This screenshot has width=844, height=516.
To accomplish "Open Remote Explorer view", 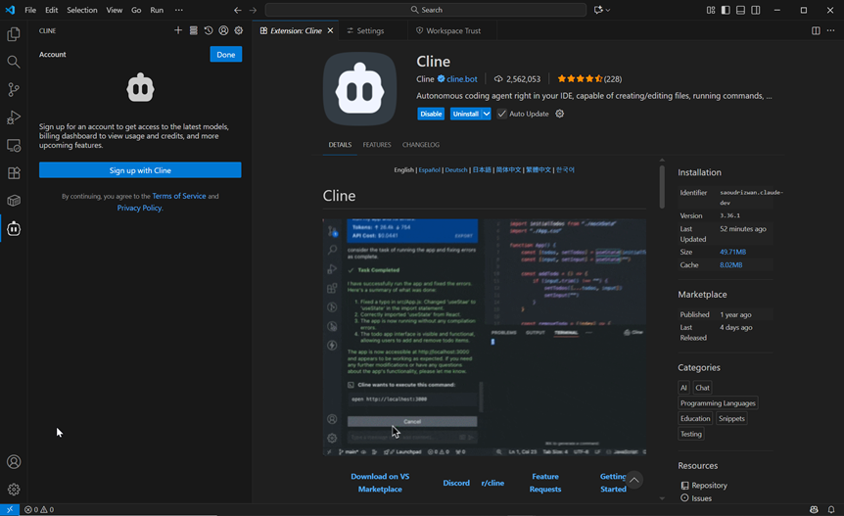I will tap(14, 145).
